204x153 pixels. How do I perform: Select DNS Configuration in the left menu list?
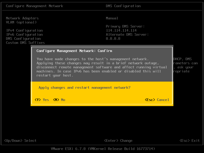[23, 39]
